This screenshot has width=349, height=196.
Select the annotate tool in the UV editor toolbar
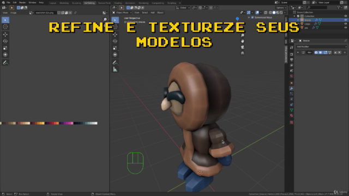point(5,63)
